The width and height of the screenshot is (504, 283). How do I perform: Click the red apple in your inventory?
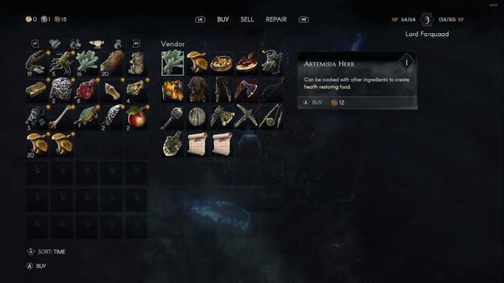[x=136, y=117]
